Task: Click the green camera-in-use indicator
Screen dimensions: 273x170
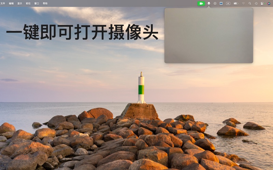Action: (201, 3)
